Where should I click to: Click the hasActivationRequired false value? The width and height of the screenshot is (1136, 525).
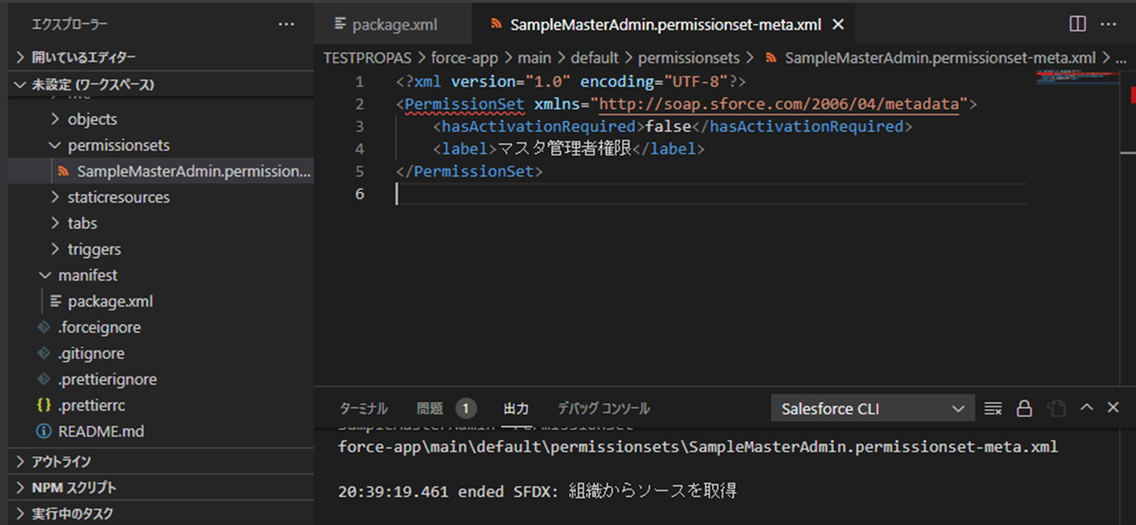pyautogui.click(x=669, y=126)
